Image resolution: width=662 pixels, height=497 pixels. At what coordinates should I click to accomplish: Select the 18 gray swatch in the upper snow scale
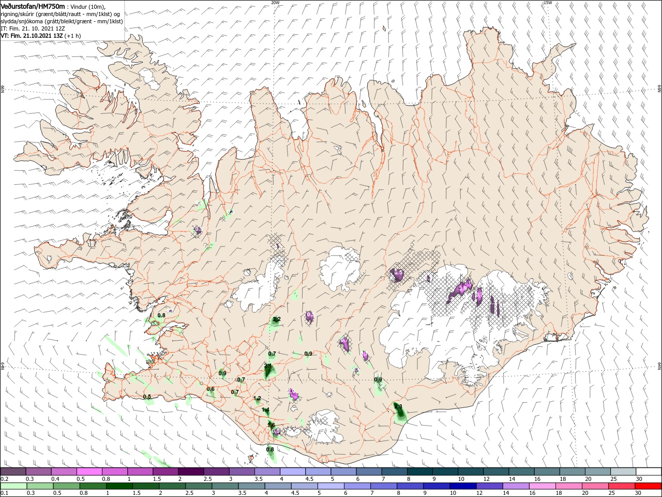(x=573, y=471)
